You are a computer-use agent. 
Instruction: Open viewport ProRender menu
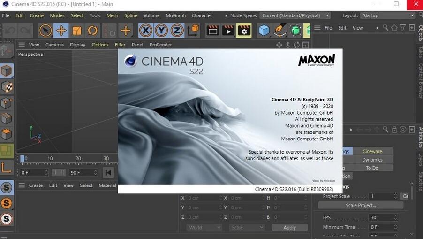coord(160,45)
